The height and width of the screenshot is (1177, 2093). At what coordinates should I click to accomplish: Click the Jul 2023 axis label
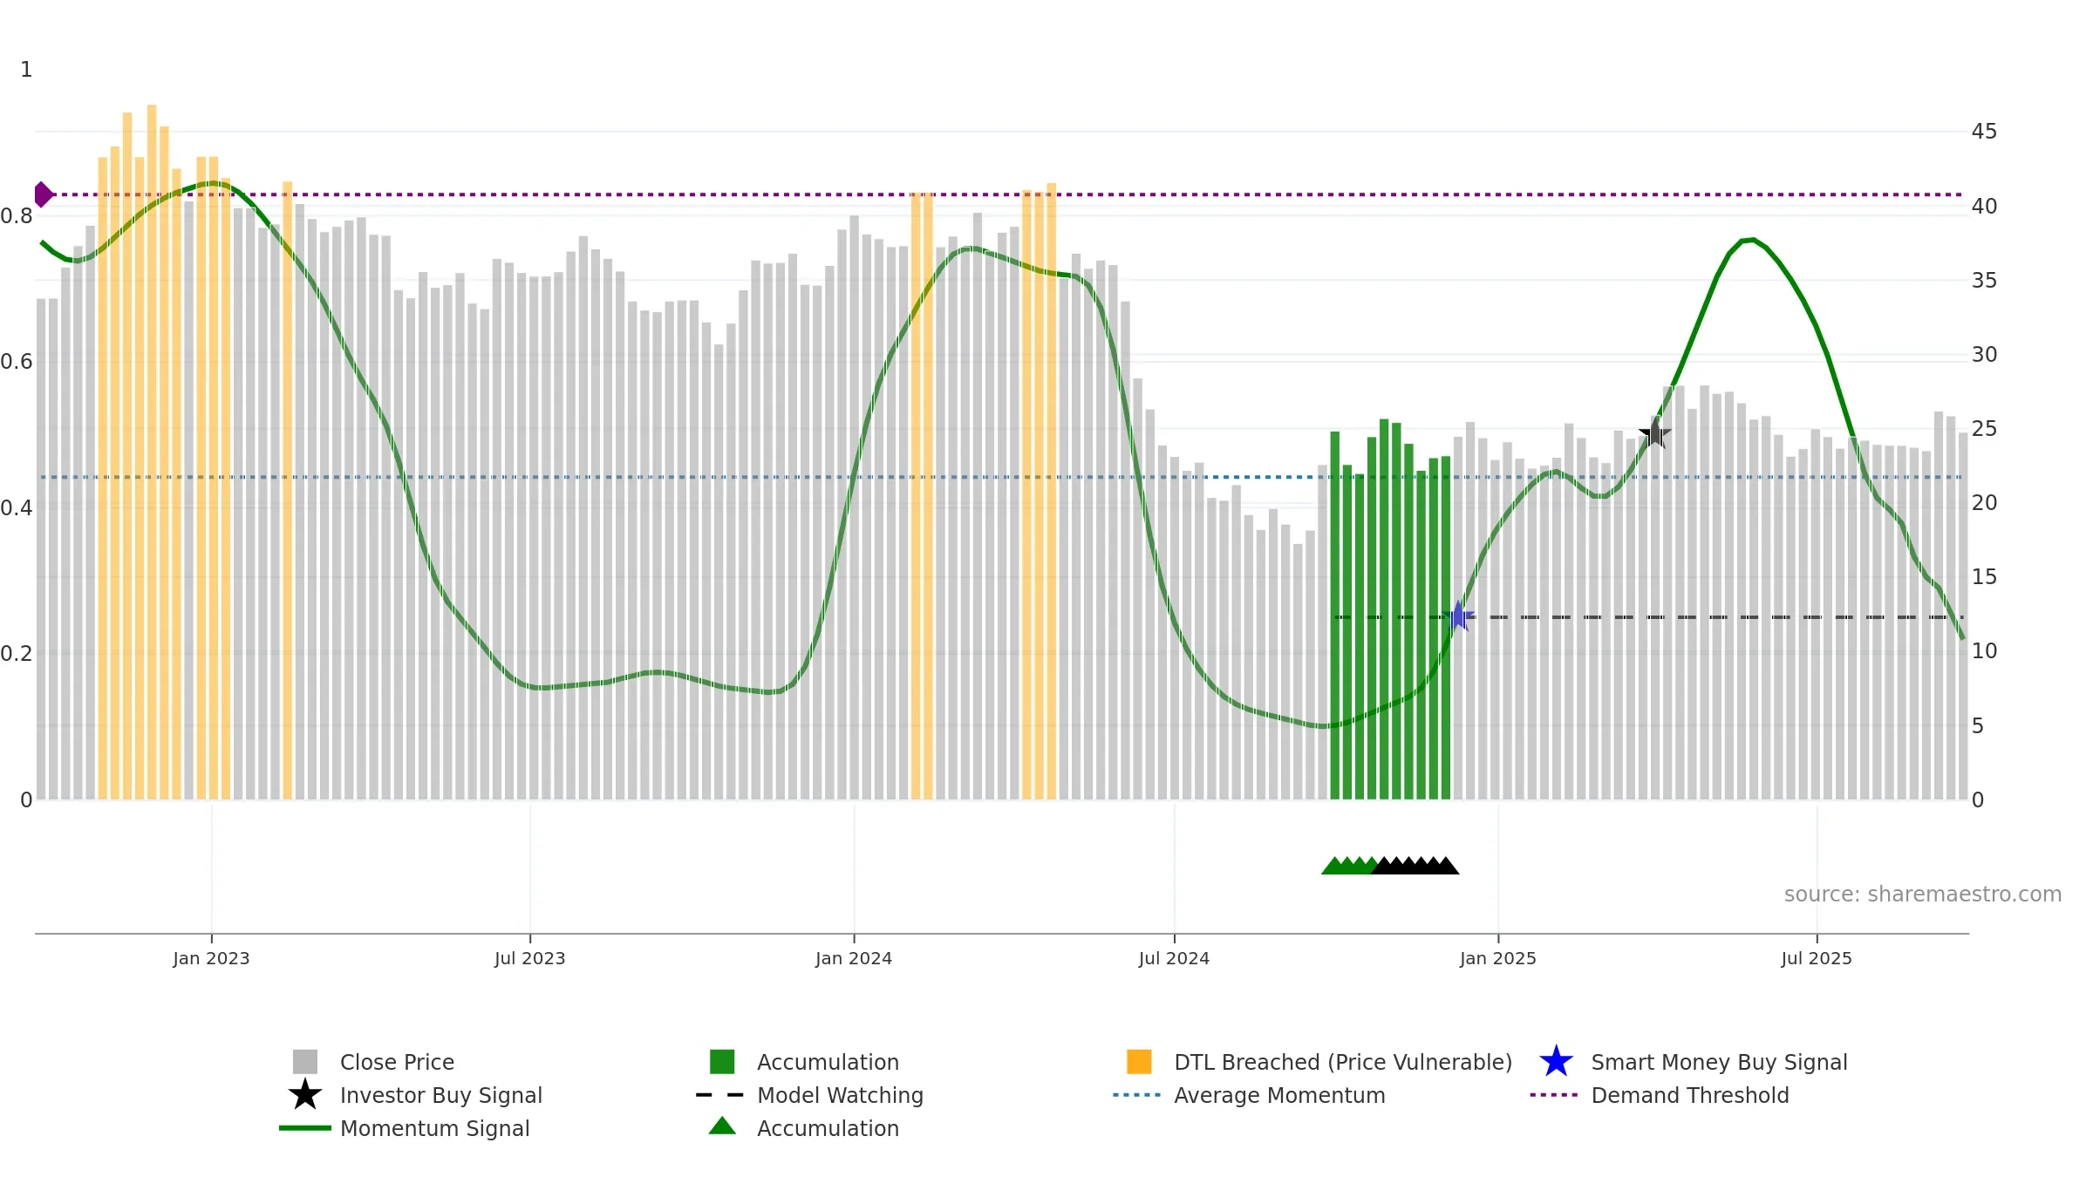point(530,958)
